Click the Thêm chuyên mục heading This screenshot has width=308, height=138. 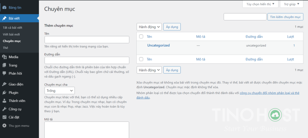pos(59,25)
